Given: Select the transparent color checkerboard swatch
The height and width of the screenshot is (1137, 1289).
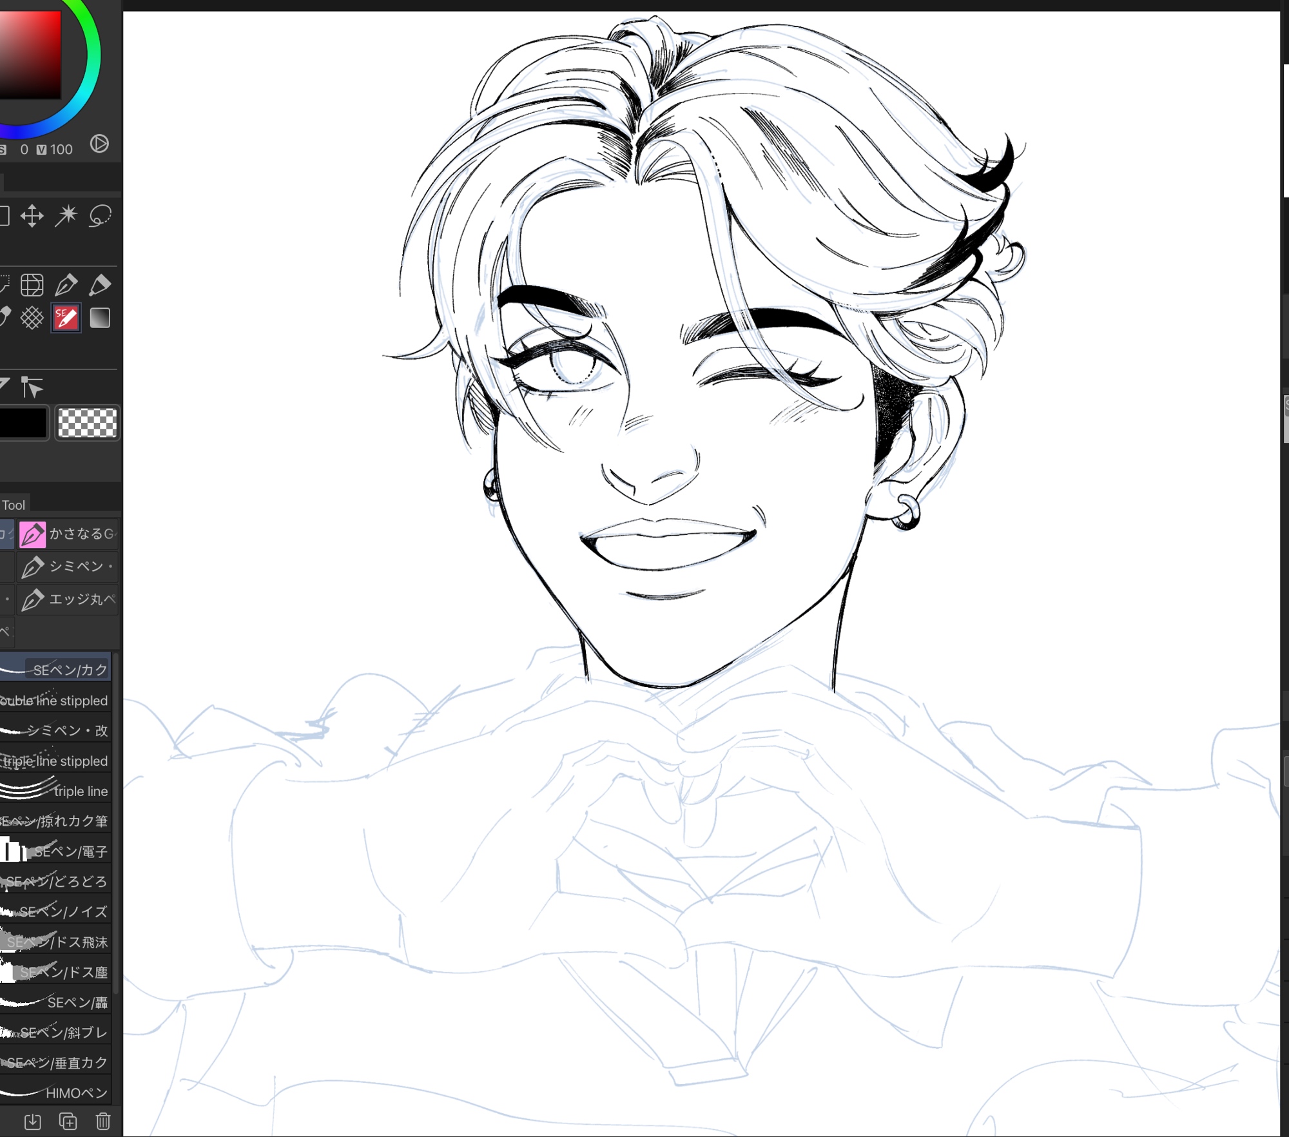Looking at the screenshot, I should (x=87, y=423).
